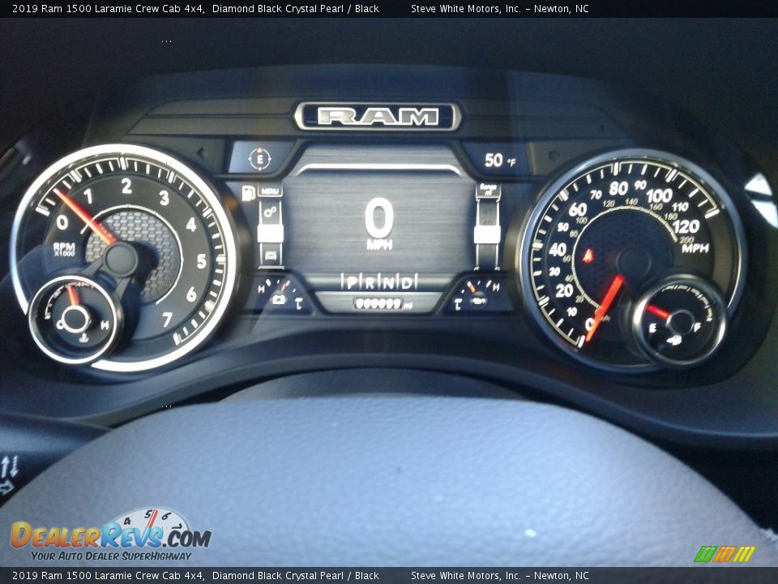Click the yellow low fuel warning icon
The image size is (778, 584).
tap(248, 193)
